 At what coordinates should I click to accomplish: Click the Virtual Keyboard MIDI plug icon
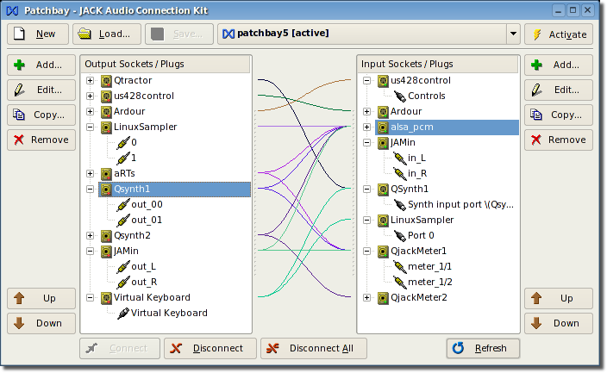point(123,313)
